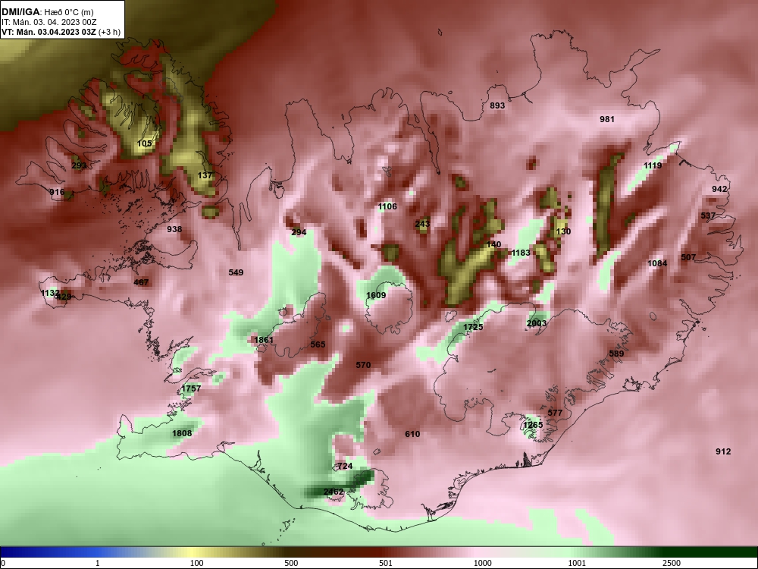Select the 1609 value inside the glacier outline

pyautogui.click(x=376, y=295)
